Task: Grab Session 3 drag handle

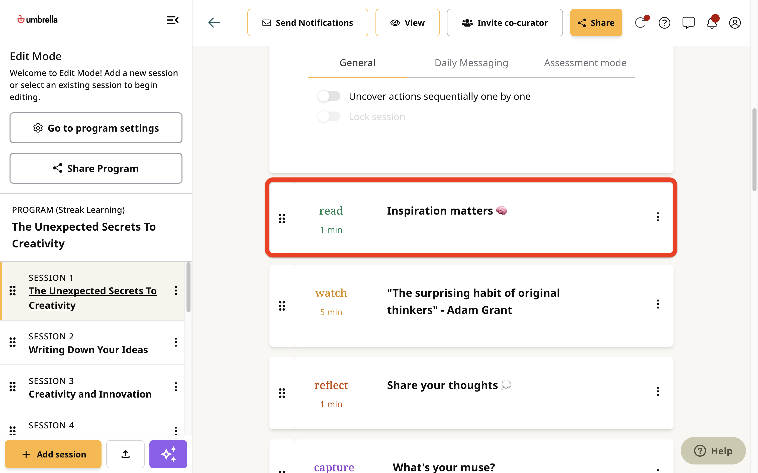Action: [x=13, y=387]
